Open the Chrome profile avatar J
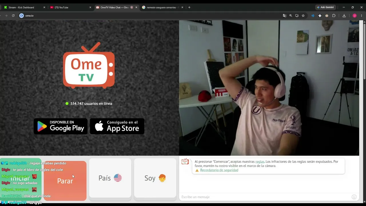366x206 pixels. (355, 16)
